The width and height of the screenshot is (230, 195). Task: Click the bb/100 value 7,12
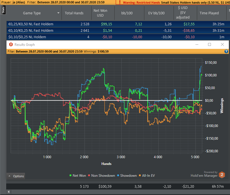point(138,24)
